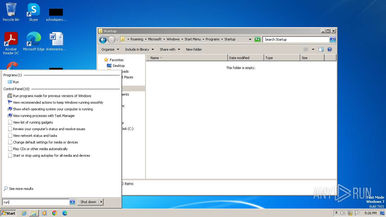The image size is (386, 217).
Task: Click See more results link
Action: pyautogui.click(x=21, y=189)
